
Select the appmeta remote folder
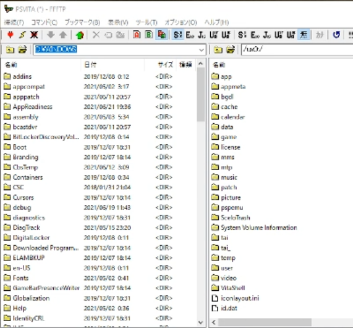[229, 87]
